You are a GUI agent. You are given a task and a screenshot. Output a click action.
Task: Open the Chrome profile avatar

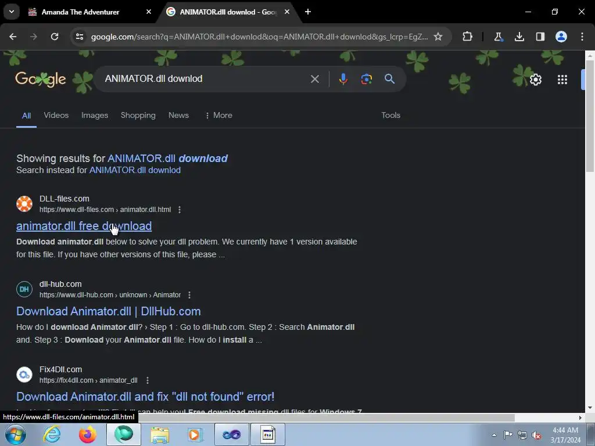pos(561,37)
